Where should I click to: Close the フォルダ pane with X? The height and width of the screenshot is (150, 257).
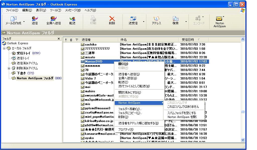tap(59, 39)
